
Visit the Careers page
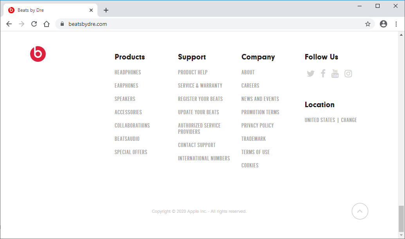tap(250, 85)
